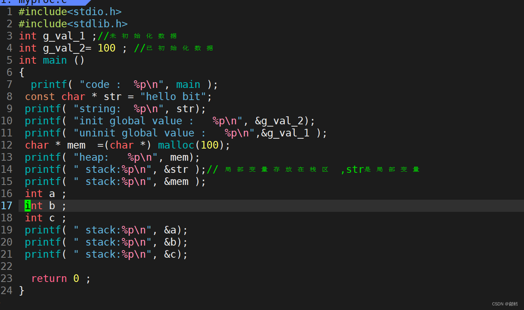The width and height of the screenshot is (524, 310).
Task: Click 'int a ;' declaration
Action: tap(46, 193)
